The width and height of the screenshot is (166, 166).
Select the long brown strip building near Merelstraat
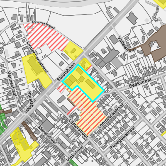(x=29, y=131)
